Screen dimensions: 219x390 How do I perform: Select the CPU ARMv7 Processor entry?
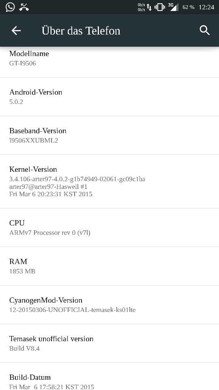click(109, 227)
